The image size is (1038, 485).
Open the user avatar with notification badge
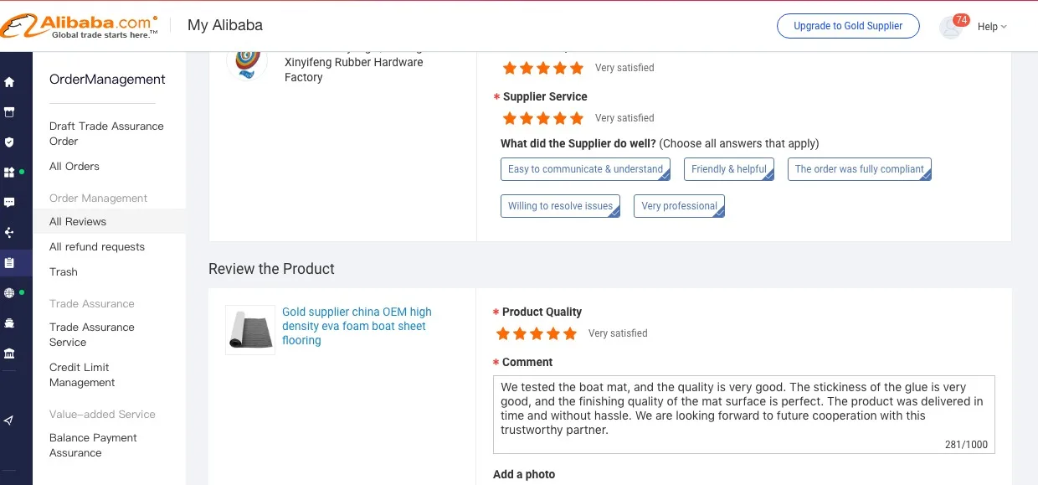[x=951, y=27]
